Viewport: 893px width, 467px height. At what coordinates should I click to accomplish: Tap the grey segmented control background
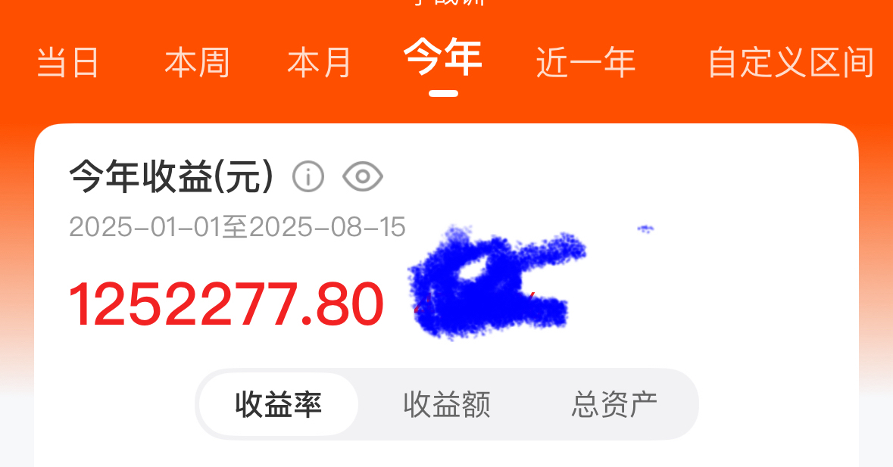[447, 404]
